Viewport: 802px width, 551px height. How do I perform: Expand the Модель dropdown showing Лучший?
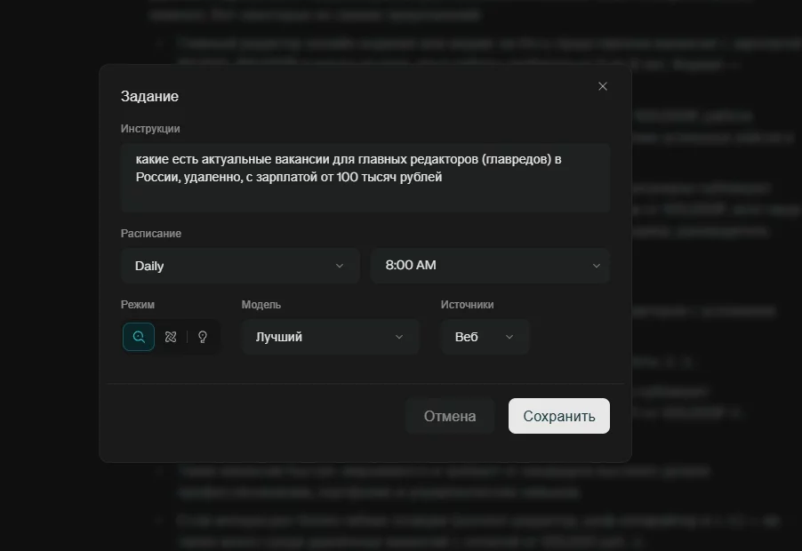click(x=329, y=337)
